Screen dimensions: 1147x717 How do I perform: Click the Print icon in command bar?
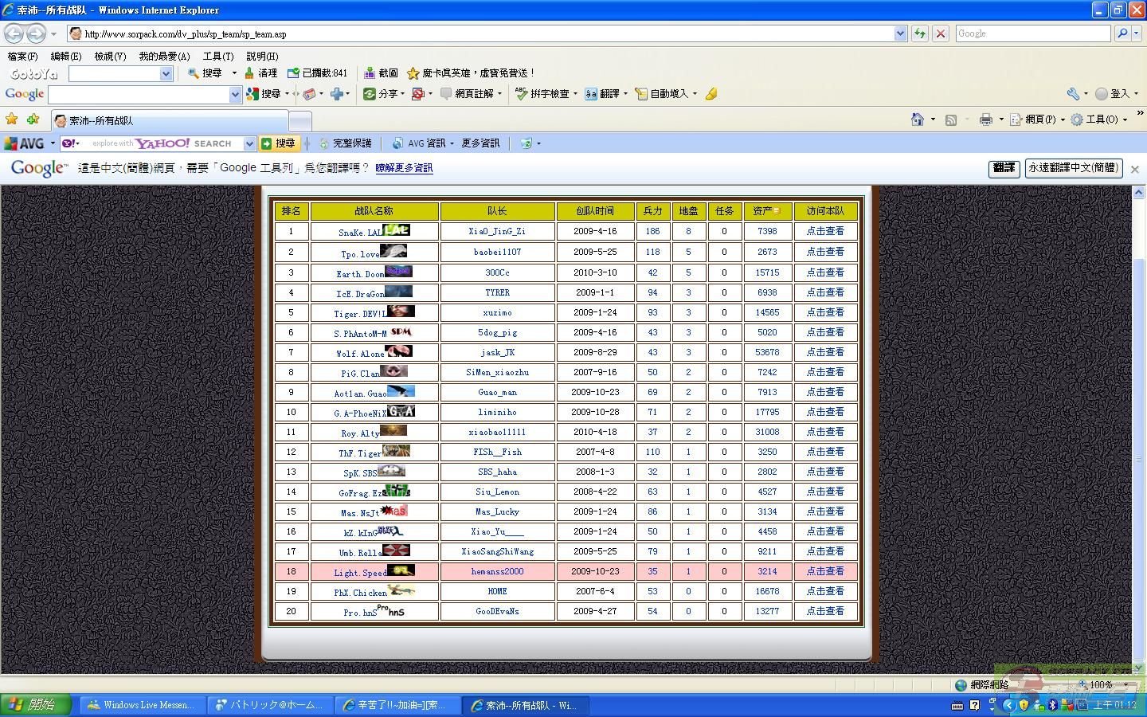(985, 119)
